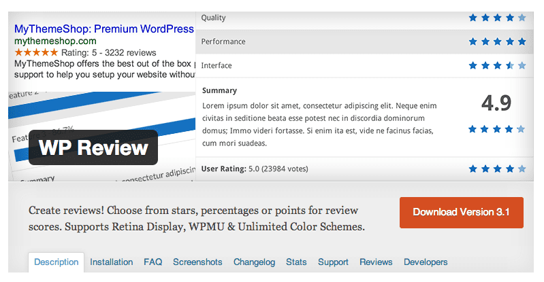This screenshot has height=282, width=544.
Task: Click the 'Rating: 5 - 3232 reviews' text
Action: pos(108,52)
